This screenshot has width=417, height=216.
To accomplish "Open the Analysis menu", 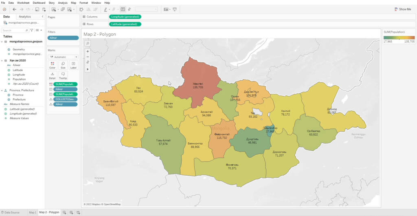I will pyautogui.click(x=63, y=3).
